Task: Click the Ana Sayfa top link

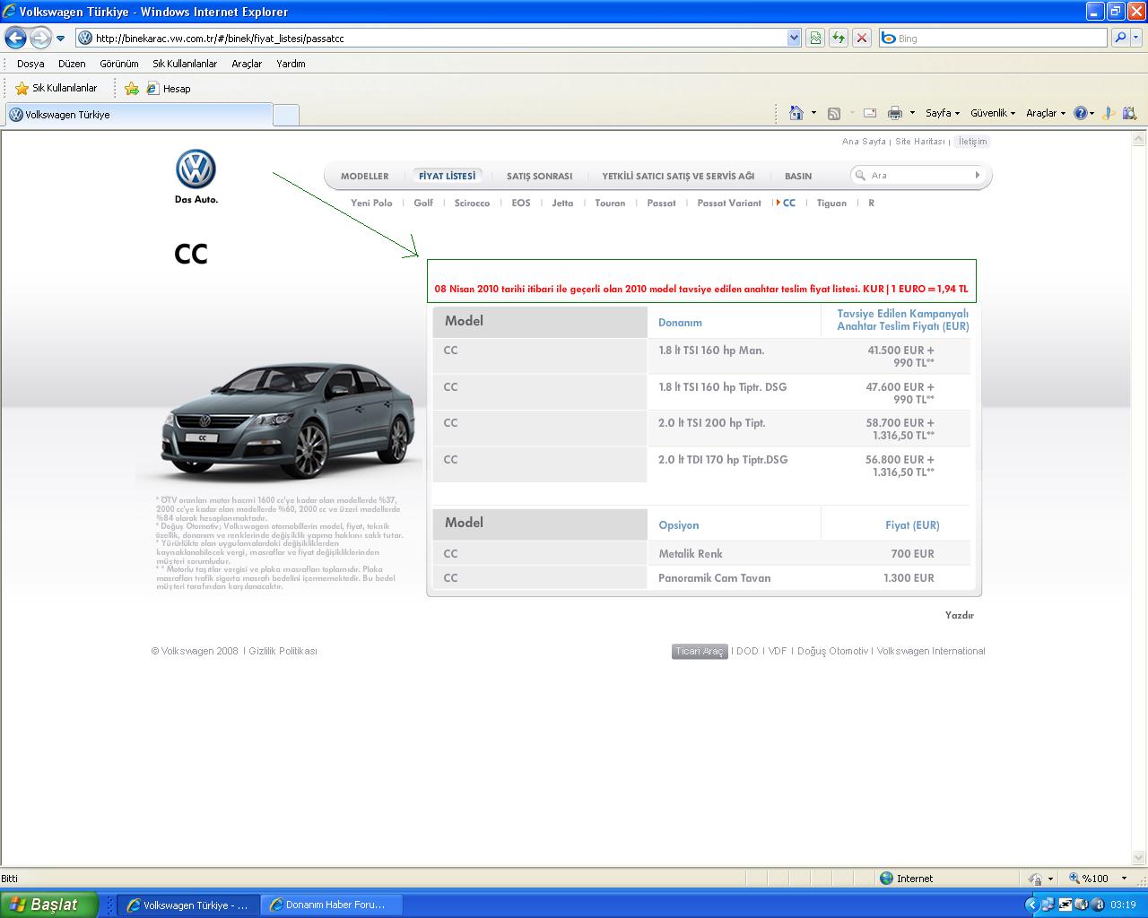Action: coord(864,142)
